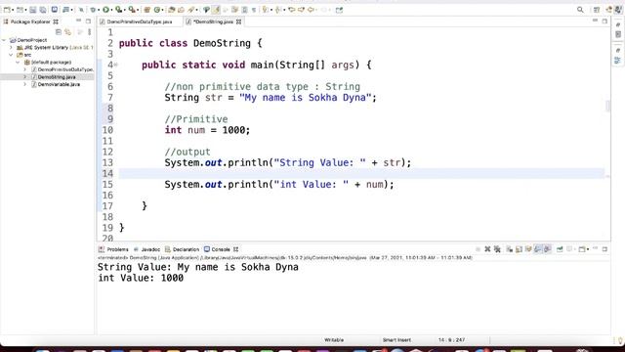Select DemoVariable.java in Package Explorer
625x352 pixels.
click(x=59, y=84)
